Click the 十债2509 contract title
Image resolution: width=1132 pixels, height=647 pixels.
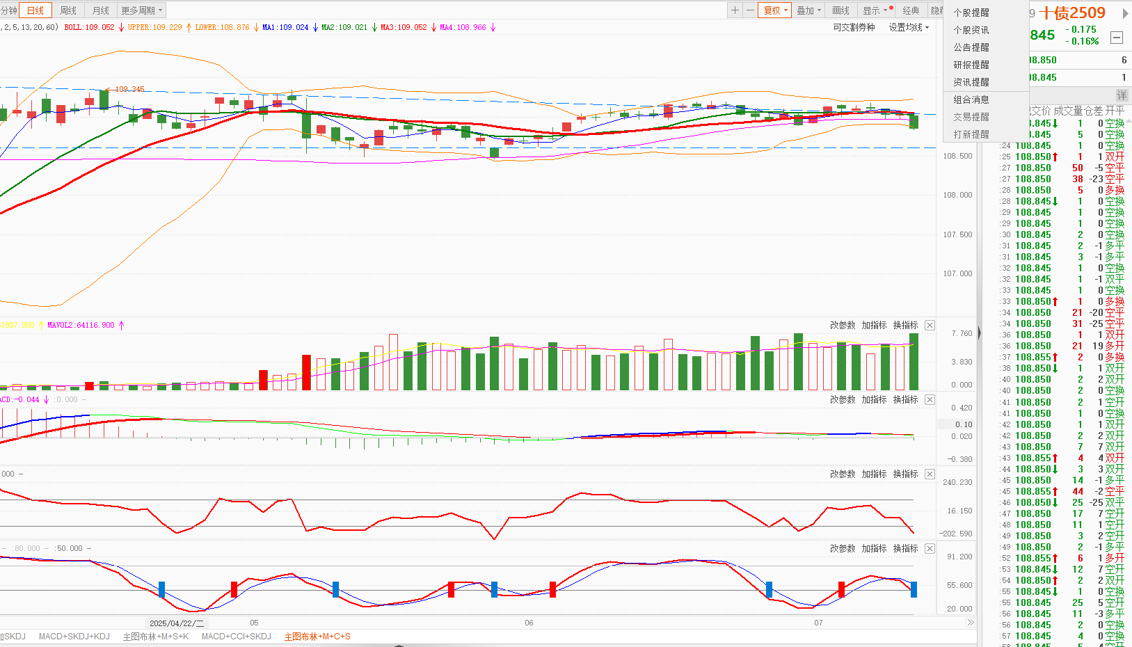1072,13
